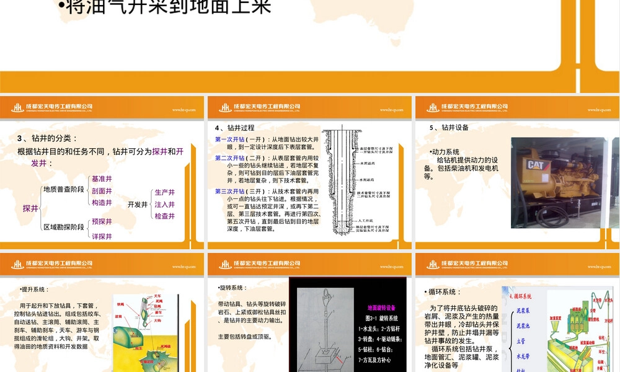
Task: Click the CAT diesel generator photo
Action: pos(559,183)
